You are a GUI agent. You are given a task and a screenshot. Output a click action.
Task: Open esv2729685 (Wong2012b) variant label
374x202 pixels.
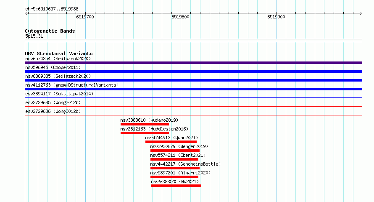pos(53,102)
